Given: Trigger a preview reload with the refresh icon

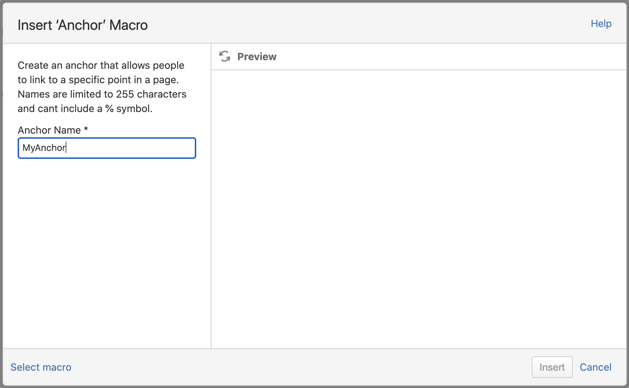Looking at the screenshot, I should (224, 57).
